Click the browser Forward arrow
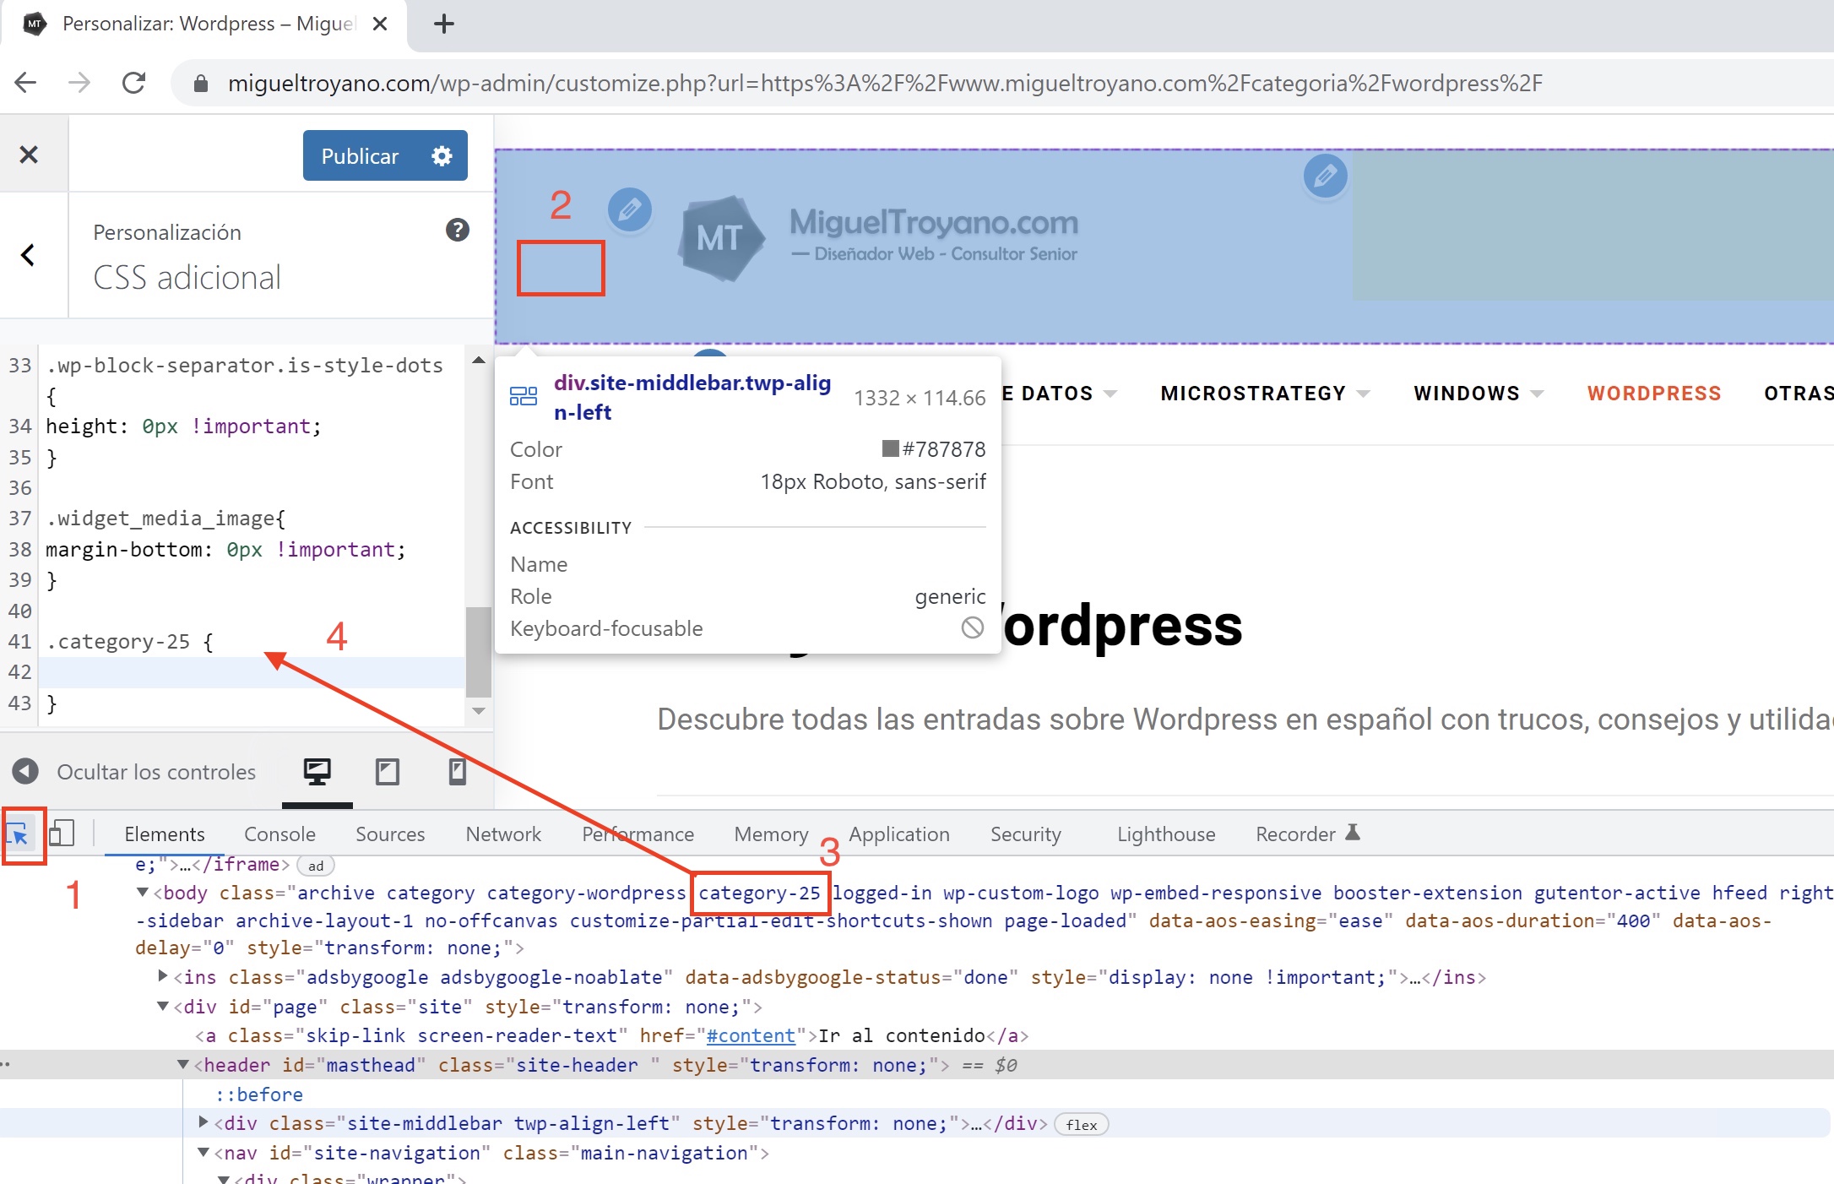Screen dimensions: 1834x1184 point(79,83)
